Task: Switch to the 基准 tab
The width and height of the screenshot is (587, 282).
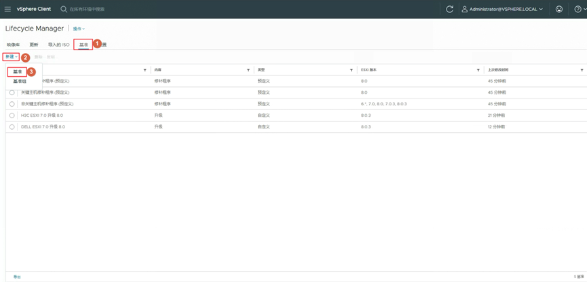Action: [x=83, y=45]
